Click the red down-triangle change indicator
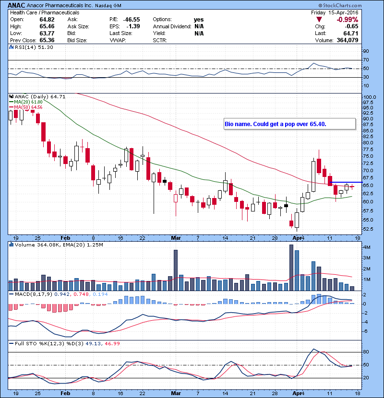384x398 pixels. (x=319, y=19)
